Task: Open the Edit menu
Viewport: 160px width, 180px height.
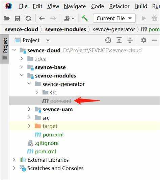Action: [37, 6]
